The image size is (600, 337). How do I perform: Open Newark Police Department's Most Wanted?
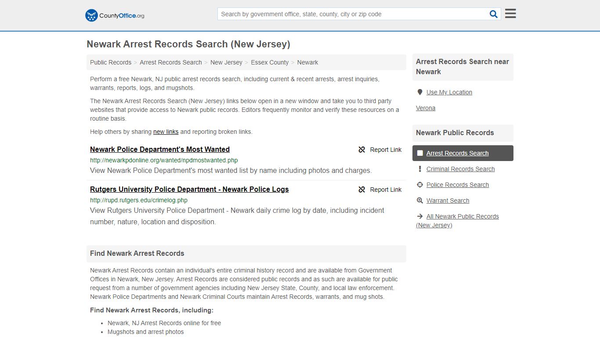(160, 149)
